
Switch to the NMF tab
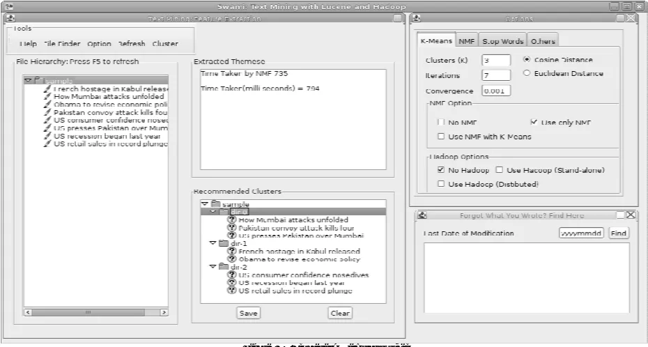pos(467,41)
